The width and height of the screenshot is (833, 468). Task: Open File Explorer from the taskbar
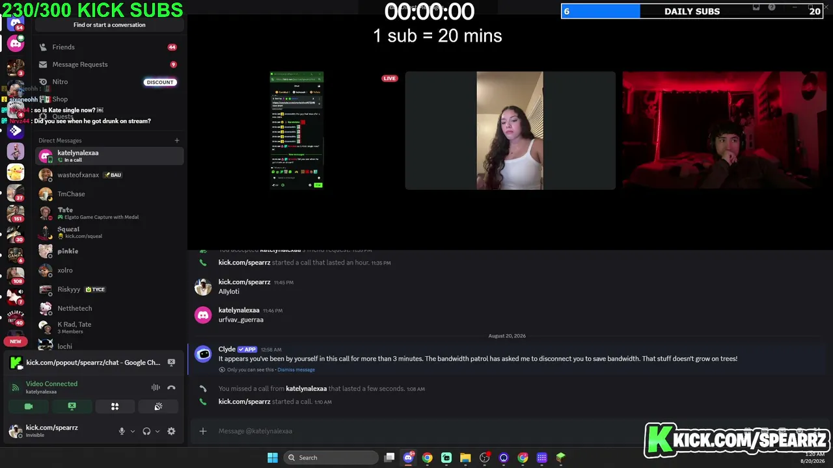coord(465,458)
